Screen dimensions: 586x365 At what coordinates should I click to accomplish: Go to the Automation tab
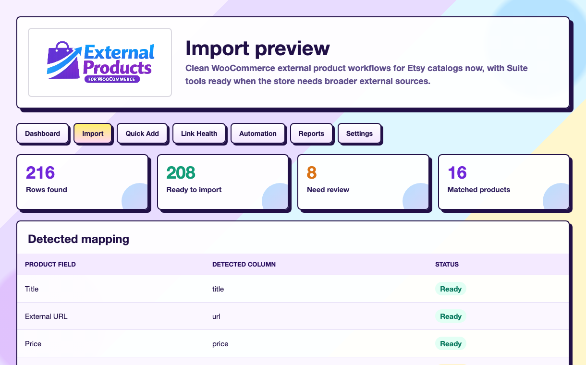point(258,134)
